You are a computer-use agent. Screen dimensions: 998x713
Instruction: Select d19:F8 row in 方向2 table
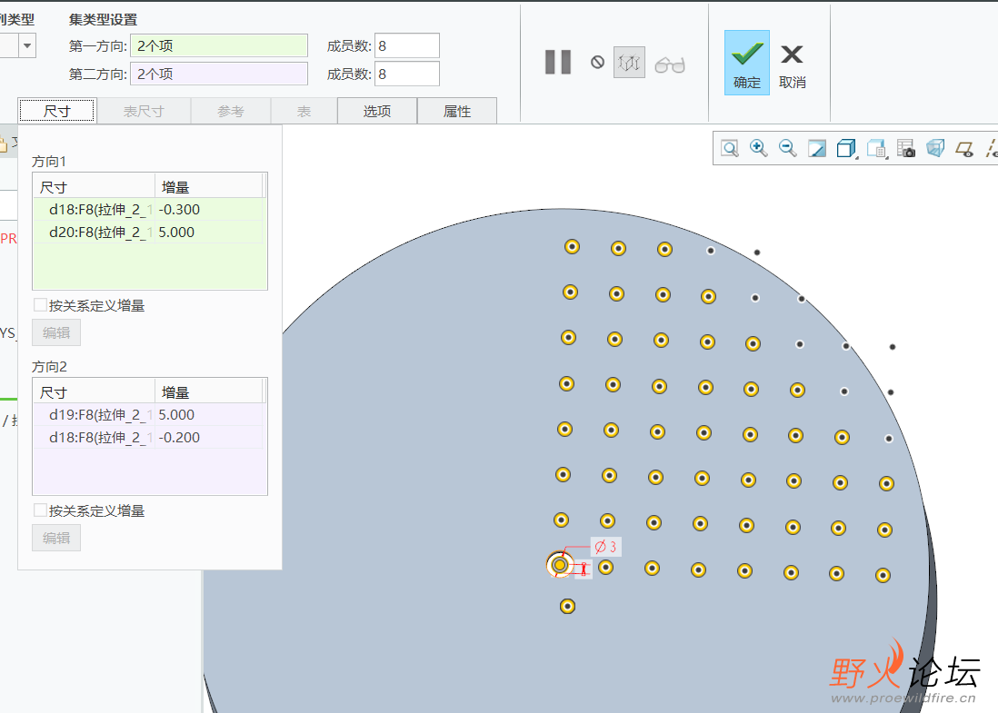[147, 415]
